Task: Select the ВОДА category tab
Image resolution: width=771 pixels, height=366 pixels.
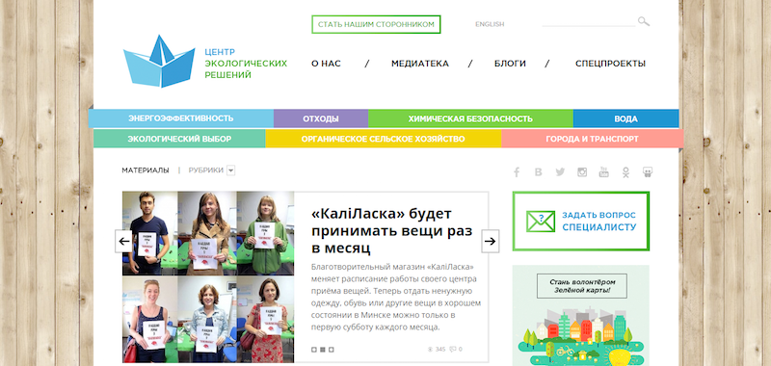Action: pos(625,118)
